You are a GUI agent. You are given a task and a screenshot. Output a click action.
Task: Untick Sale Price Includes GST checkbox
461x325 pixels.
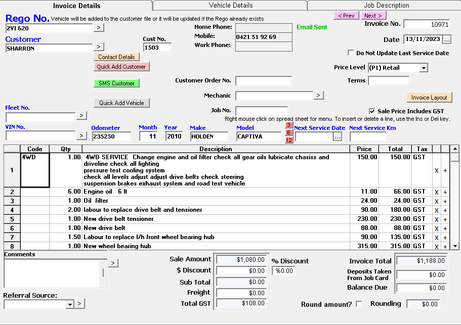[x=372, y=111]
